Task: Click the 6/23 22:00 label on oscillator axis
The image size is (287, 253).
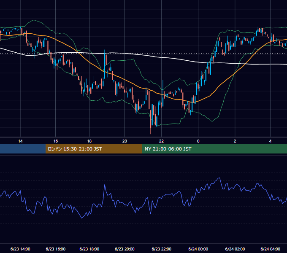Action: click(x=161, y=249)
